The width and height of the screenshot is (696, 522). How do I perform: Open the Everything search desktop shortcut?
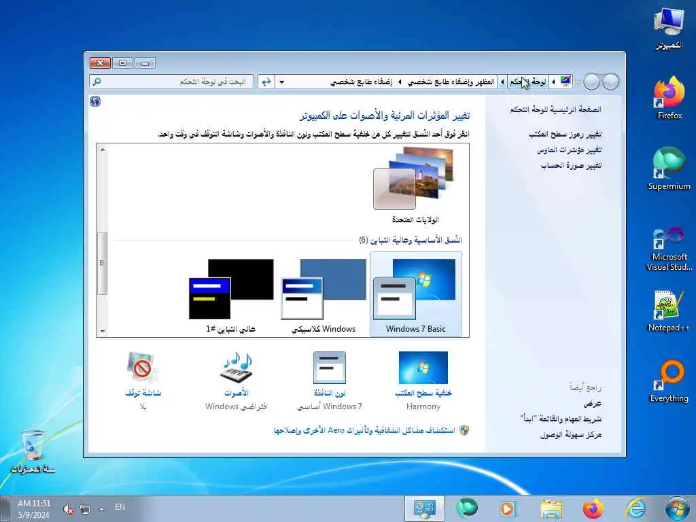click(669, 381)
